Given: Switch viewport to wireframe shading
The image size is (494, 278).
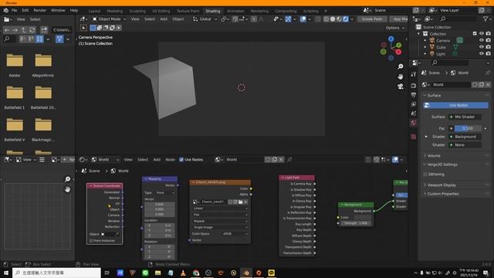Looking at the screenshot, I should [x=326, y=19].
